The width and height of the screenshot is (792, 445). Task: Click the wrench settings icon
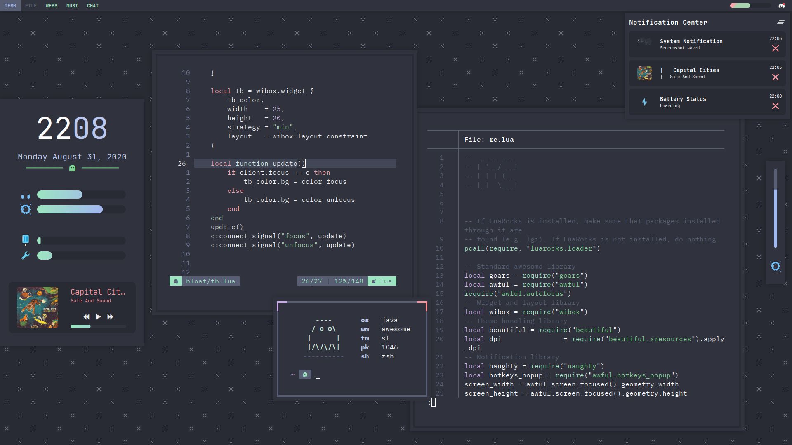pyautogui.click(x=25, y=255)
